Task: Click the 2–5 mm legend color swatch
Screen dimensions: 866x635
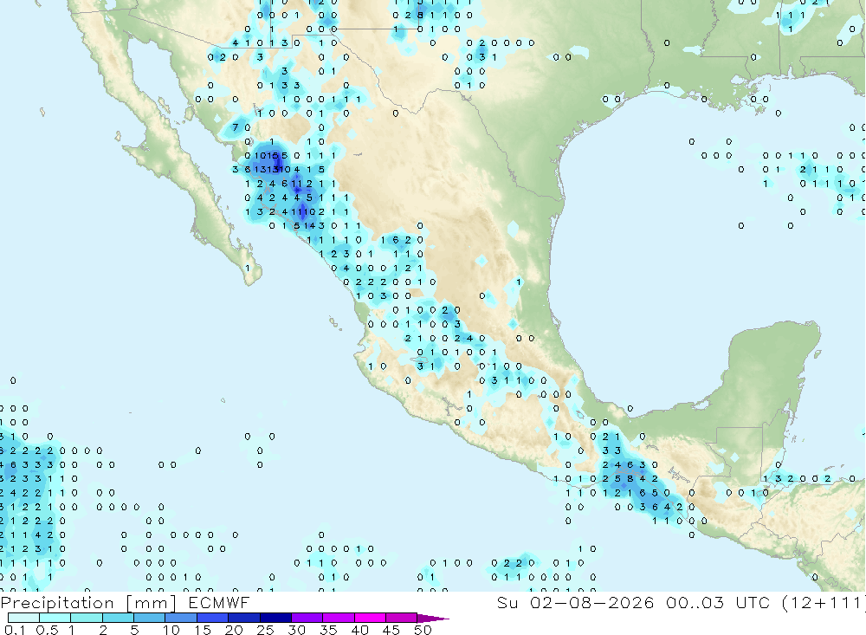Action: point(118,618)
